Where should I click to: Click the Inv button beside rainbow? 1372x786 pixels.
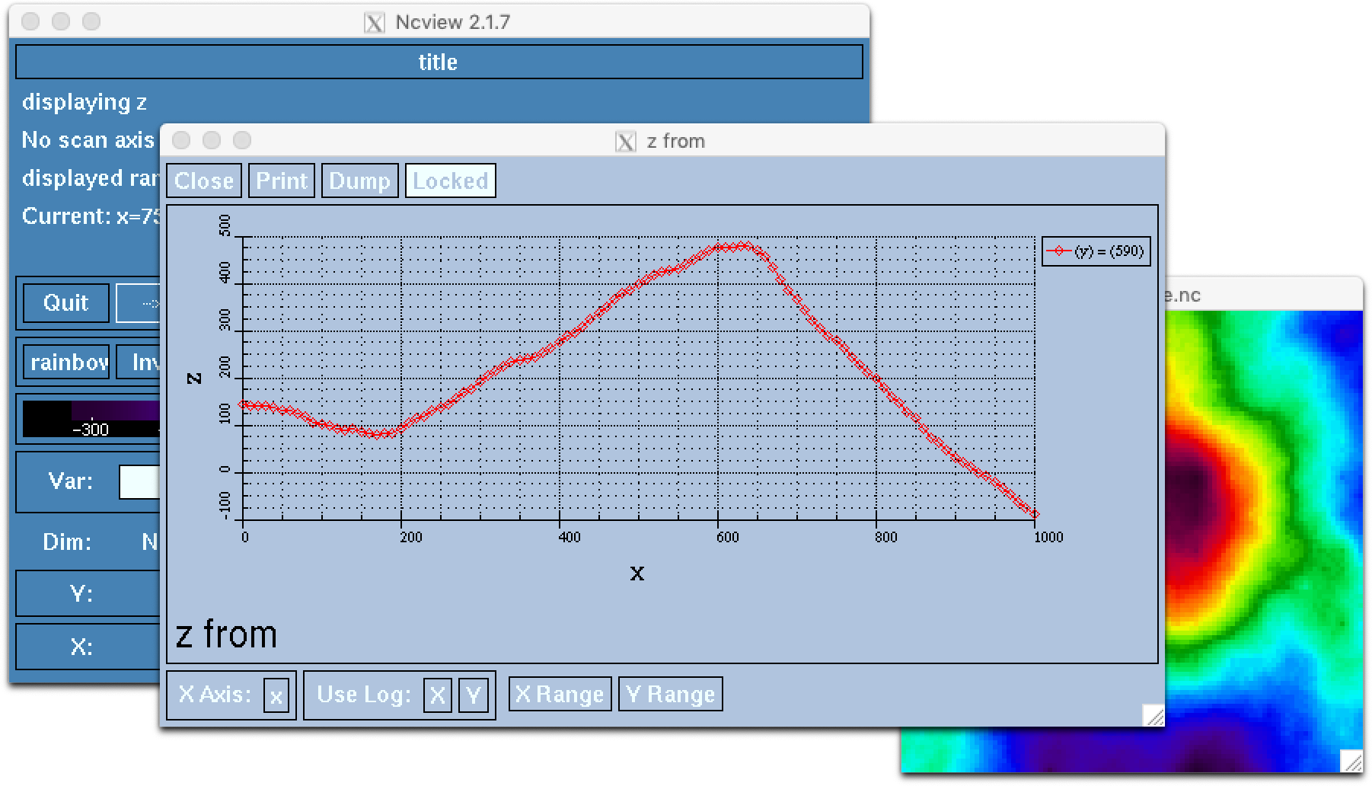[138, 362]
